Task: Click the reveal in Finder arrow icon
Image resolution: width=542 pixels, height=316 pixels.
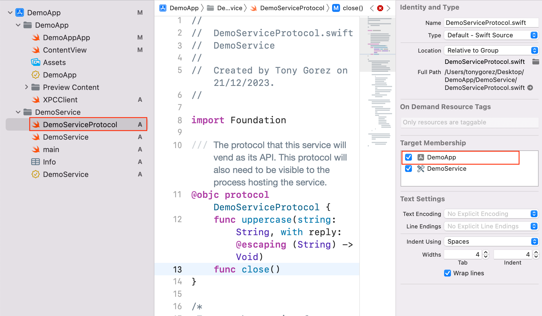Action: [530, 88]
